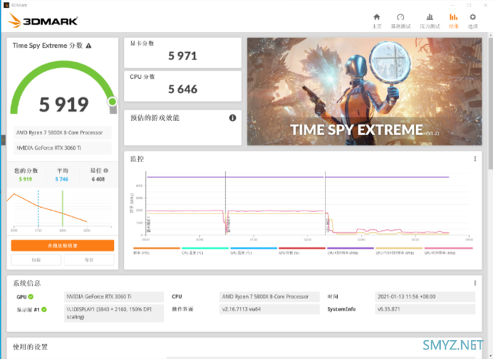
Task: Click the time field 2021-01-13 11:56 +08:00
Action: point(425,297)
